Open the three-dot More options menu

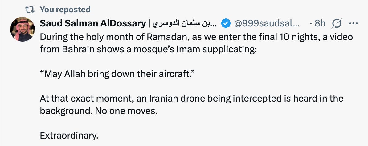point(354,23)
